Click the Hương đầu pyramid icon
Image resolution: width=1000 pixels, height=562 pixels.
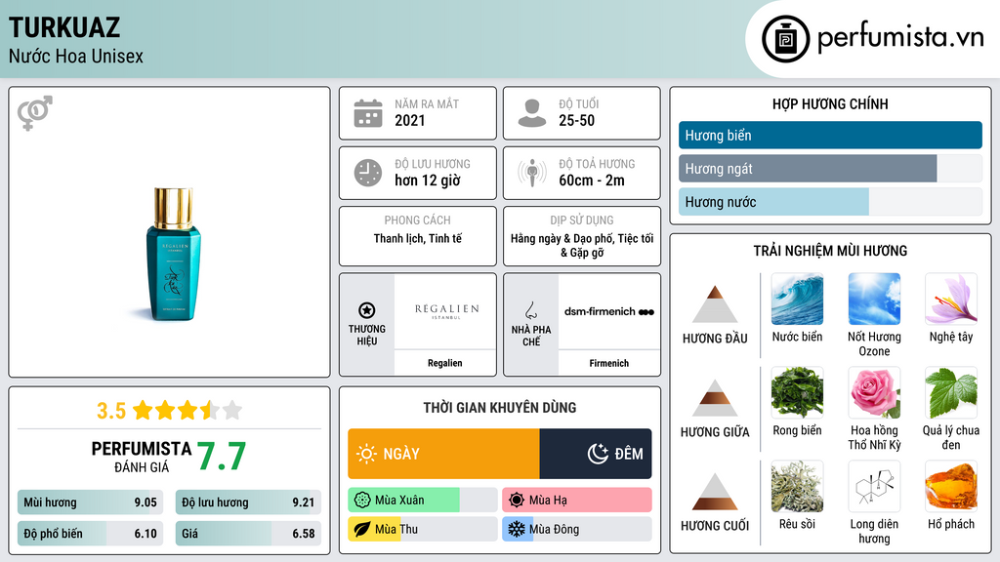715,304
